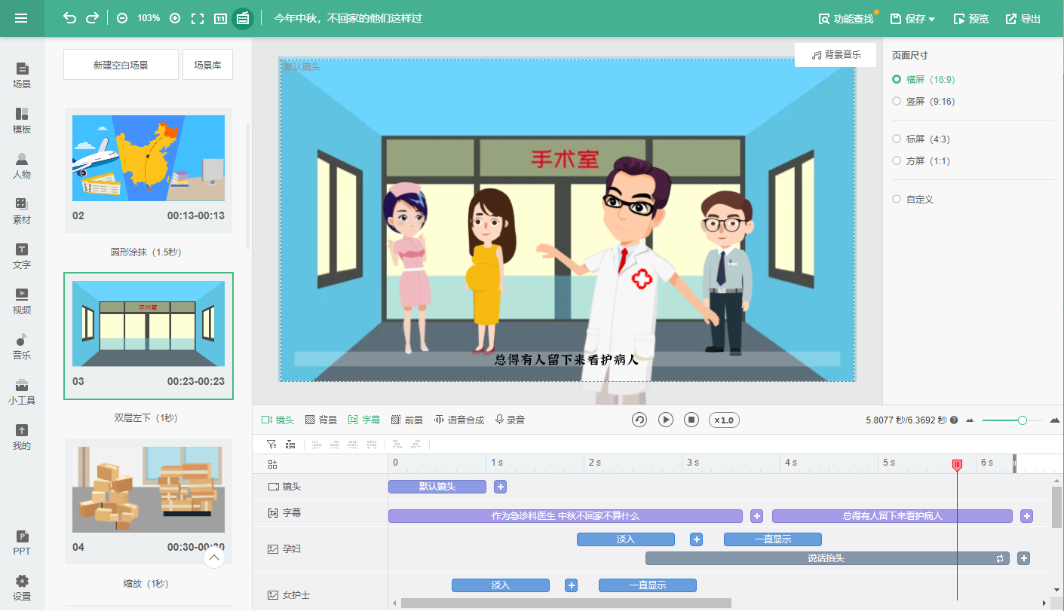Open the 我的 sidebar panel
1064x611 pixels.
pos(22,437)
